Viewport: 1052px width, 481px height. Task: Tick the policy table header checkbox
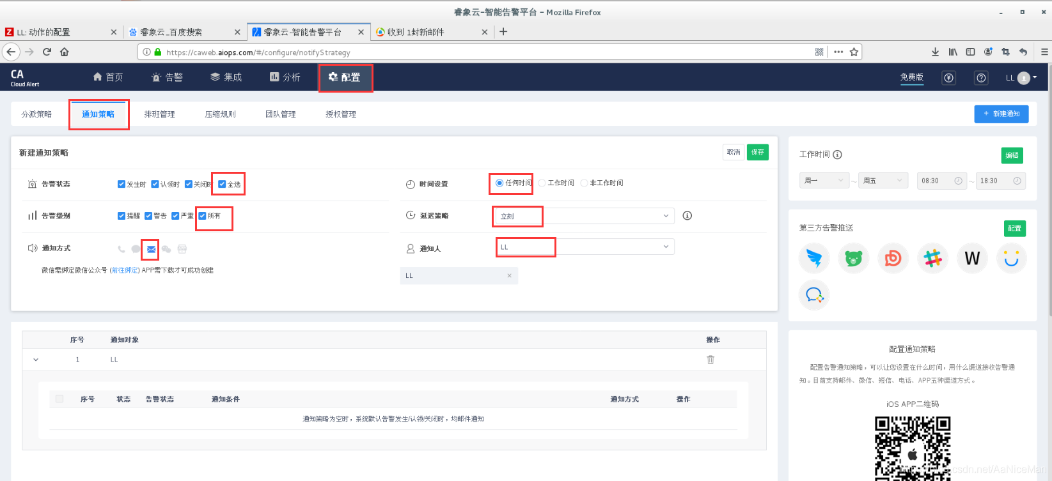(x=59, y=399)
